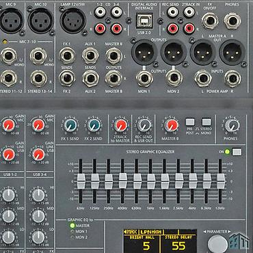Click the MIC 10 XLR input socket
This screenshot has height=253, width=253.
point(40,21)
